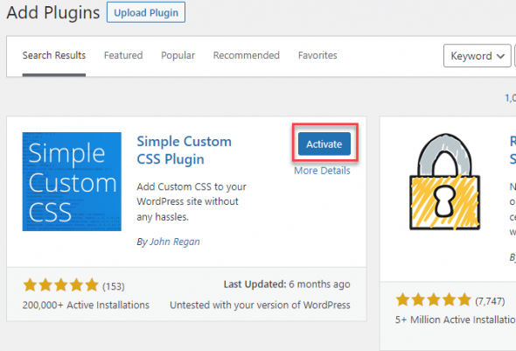
Task: Visit author John Regan's link
Action: coord(175,242)
